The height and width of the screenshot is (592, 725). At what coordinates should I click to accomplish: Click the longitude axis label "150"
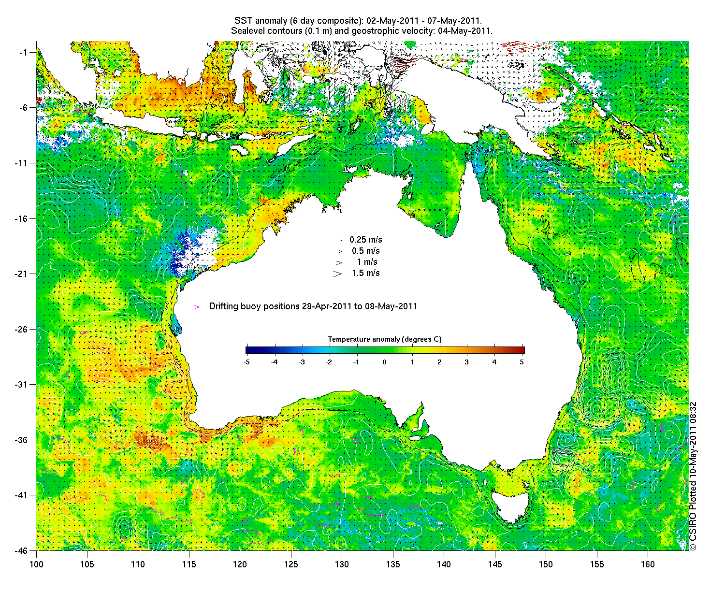point(546,564)
